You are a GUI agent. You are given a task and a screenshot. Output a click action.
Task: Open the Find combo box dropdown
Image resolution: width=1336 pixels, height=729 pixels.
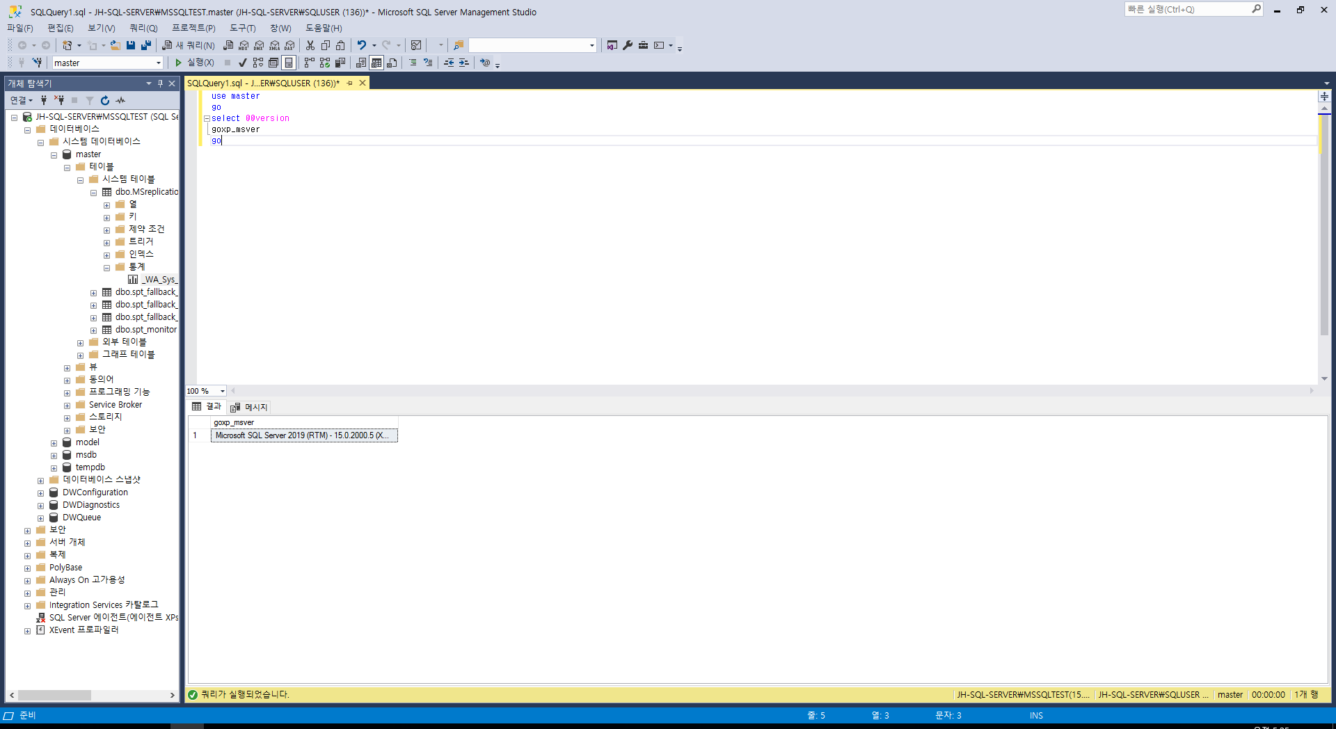(592, 45)
